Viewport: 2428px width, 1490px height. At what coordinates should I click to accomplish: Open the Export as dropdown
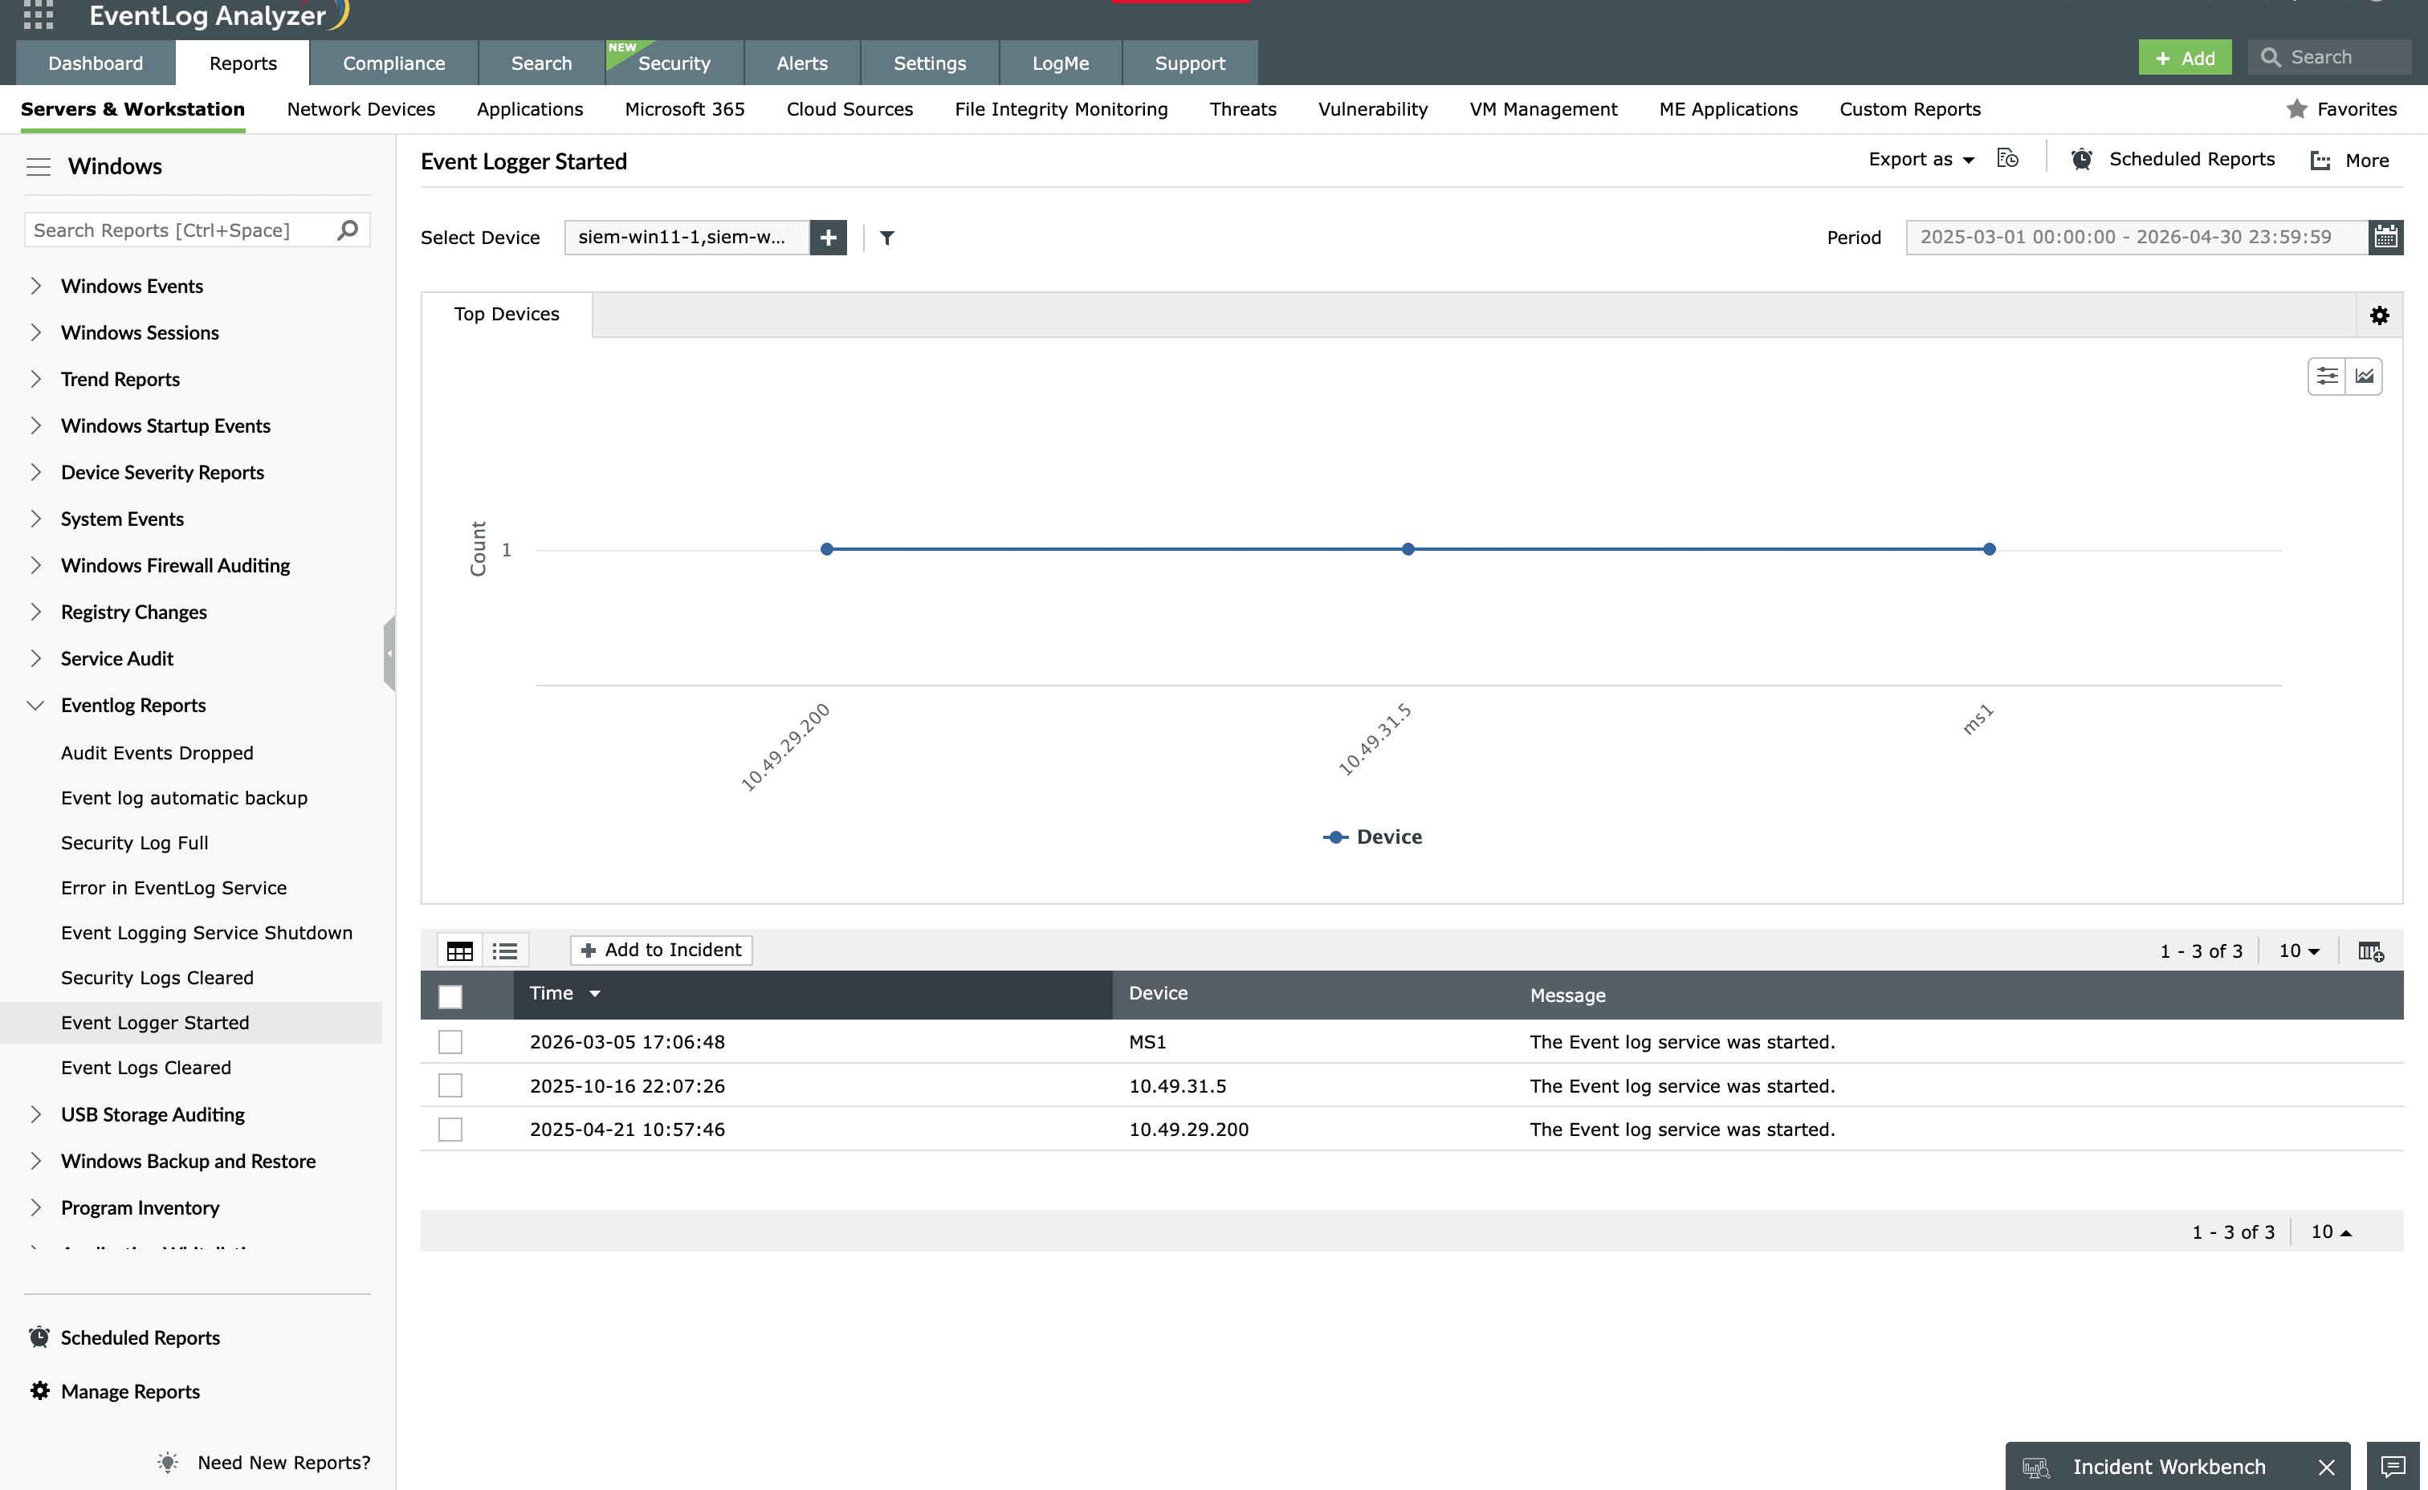[1921, 160]
